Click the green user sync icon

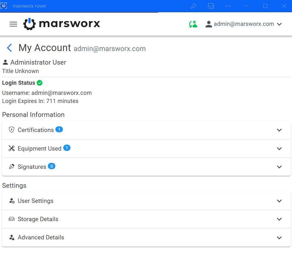tap(193, 24)
